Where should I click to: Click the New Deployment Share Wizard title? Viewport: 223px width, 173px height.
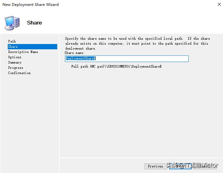pyautogui.click(x=31, y=5)
